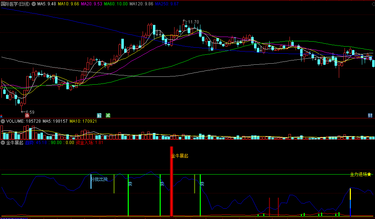Click the volume MA10: 170921 label
The height and width of the screenshot is (219, 375).
83,121
